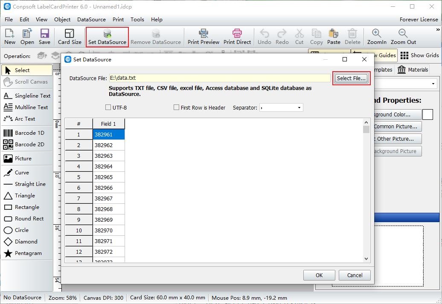Open Card Size settings
This screenshot has height=304, width=442.
(70, 37)
